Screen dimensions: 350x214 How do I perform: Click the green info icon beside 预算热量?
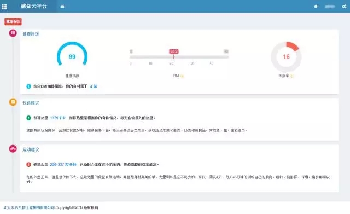(28, 118)
